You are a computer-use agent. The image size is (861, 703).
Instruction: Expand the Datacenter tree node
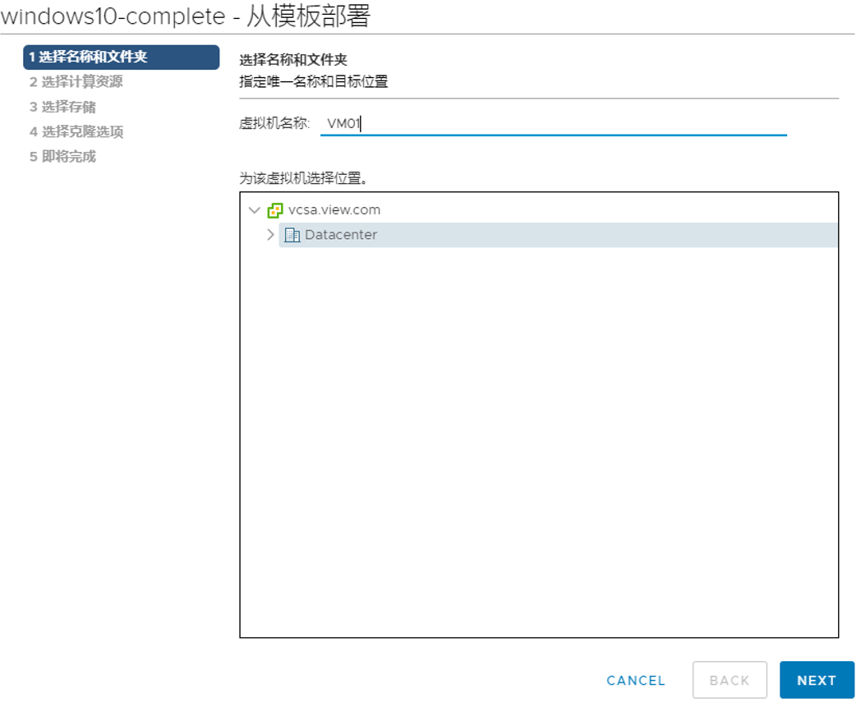coord(270,235)
